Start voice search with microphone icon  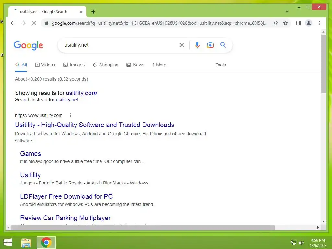(197, 45)
